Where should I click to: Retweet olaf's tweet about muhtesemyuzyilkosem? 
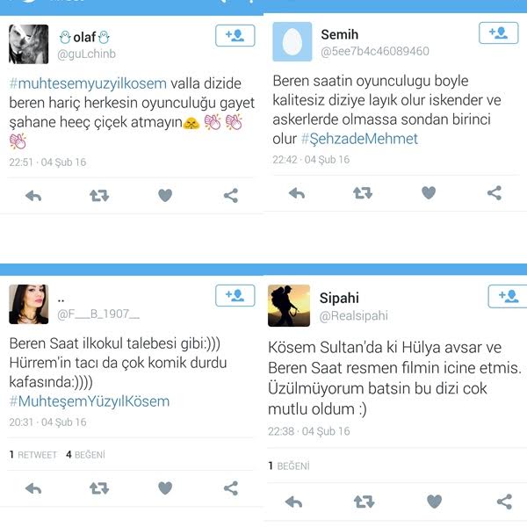point(99,196)
